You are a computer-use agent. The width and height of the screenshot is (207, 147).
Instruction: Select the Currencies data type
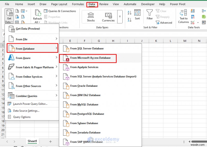108,17
